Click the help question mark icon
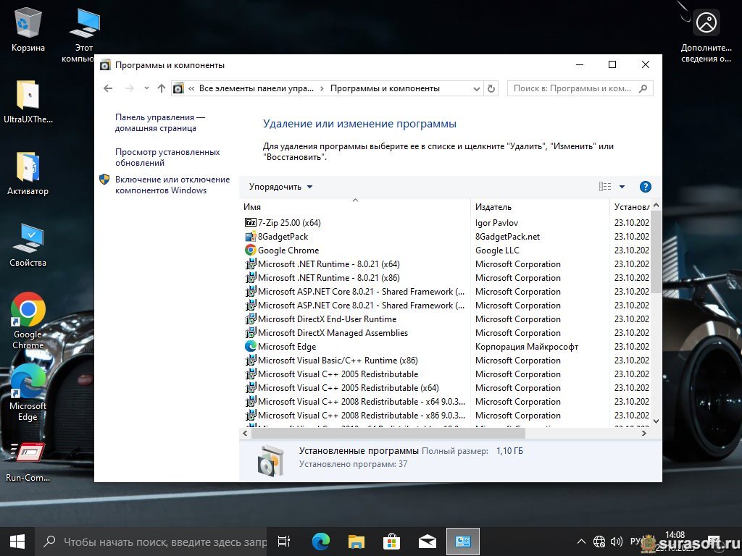 645,187
